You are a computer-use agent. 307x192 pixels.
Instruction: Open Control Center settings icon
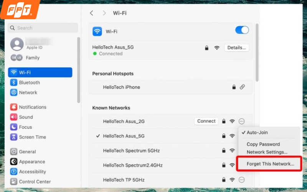point(14,182)
